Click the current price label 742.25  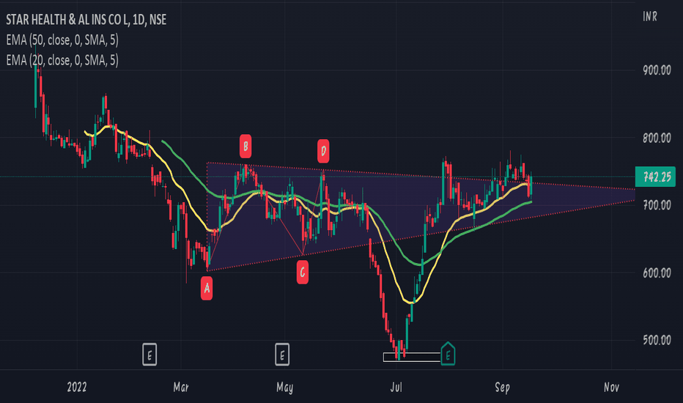coord(655,177)
